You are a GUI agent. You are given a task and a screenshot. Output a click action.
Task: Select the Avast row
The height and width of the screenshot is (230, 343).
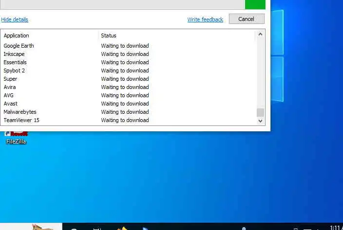(128, 104)
